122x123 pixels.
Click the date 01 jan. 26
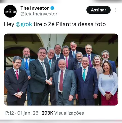point(28,113)
